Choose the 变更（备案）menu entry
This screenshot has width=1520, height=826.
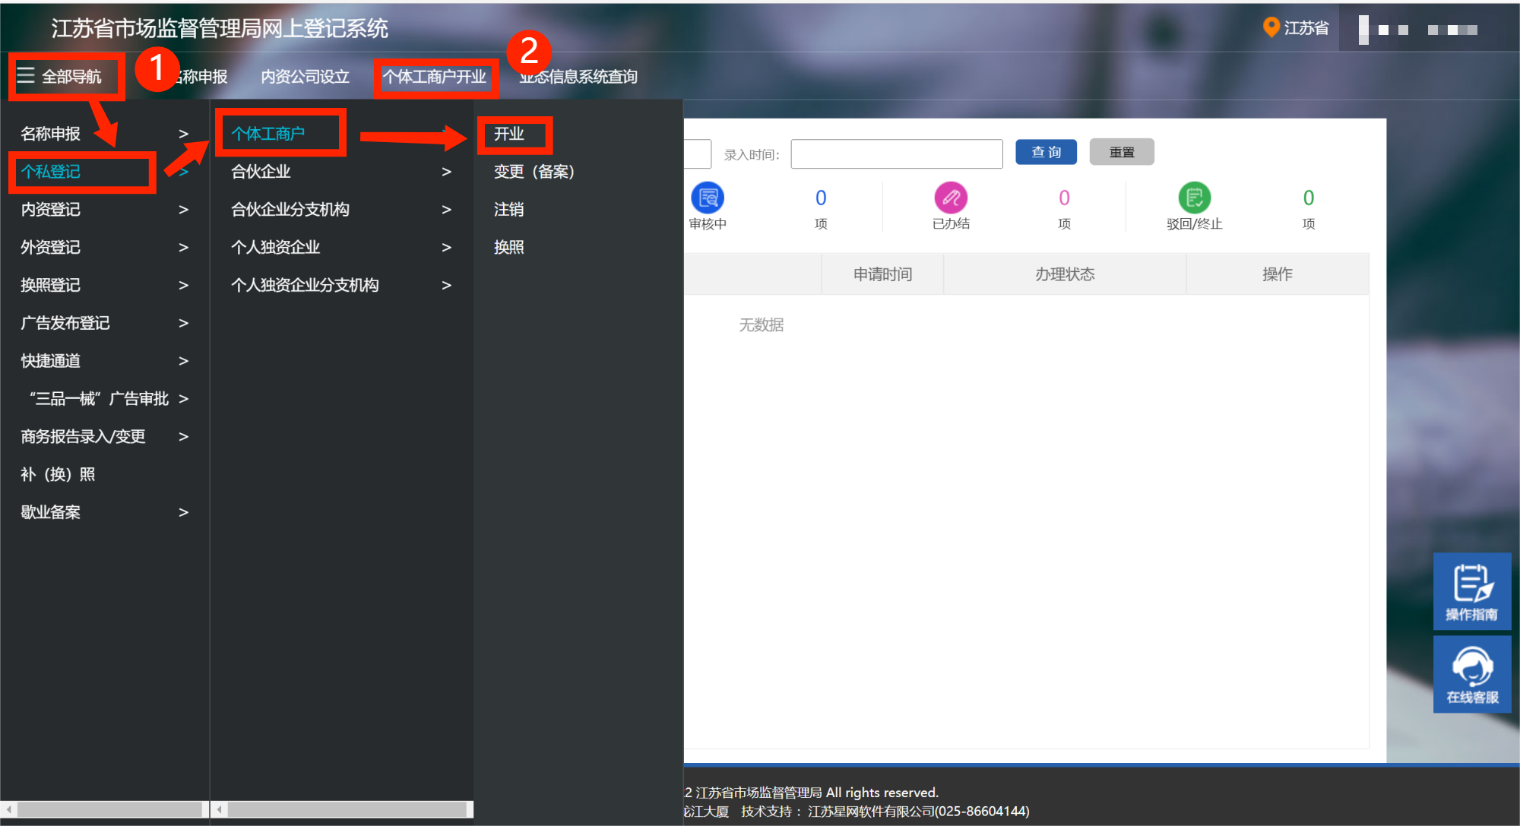point(534,172)
